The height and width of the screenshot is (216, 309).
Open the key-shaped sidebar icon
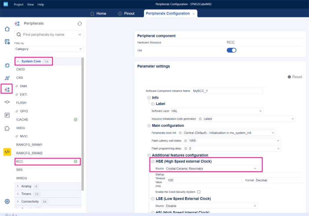pyautogui.click(x=7, y=102)
